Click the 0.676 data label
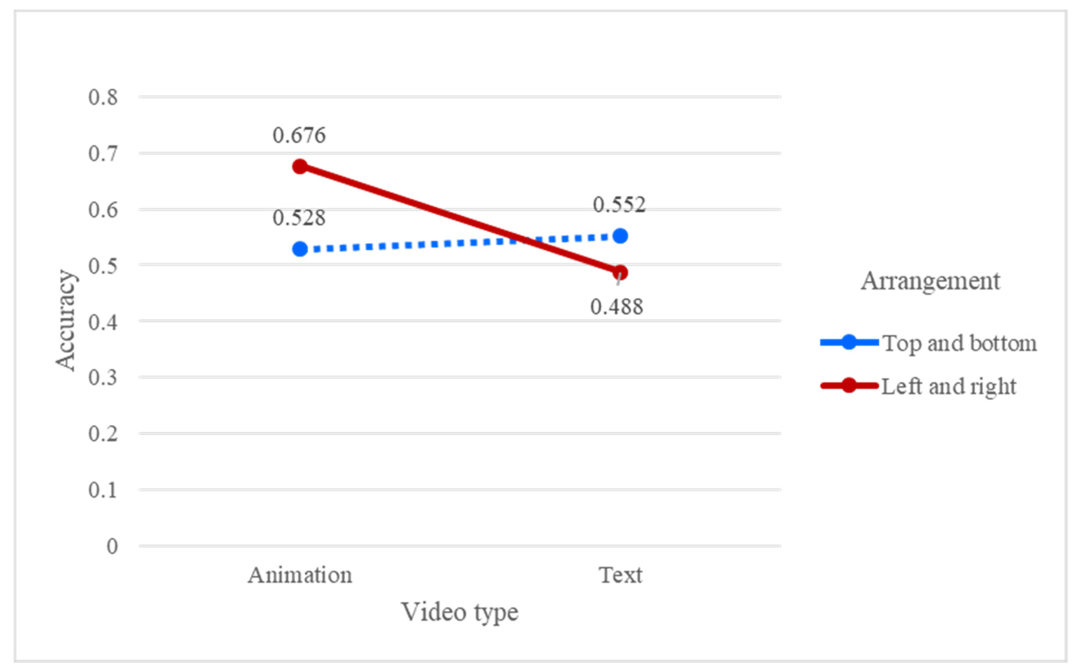The image size is (1075, 668). [299, 135]
